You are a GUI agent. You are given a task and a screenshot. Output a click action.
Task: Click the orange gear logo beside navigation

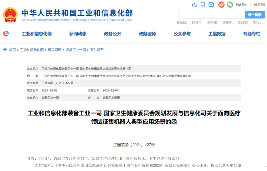click(x=6, y=34)
